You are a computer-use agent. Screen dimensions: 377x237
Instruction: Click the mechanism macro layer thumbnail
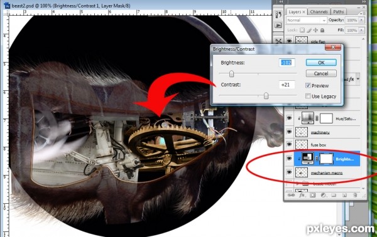(x=302, y=172)
